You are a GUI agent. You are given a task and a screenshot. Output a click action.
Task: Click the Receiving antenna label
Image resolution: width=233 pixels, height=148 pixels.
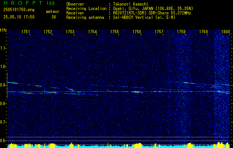coord(85,17)
